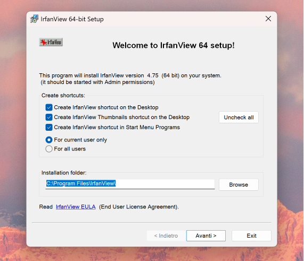
Task: Uncheck Create IrfanView shortcut on the Desktop
Action: click(49, 107)
